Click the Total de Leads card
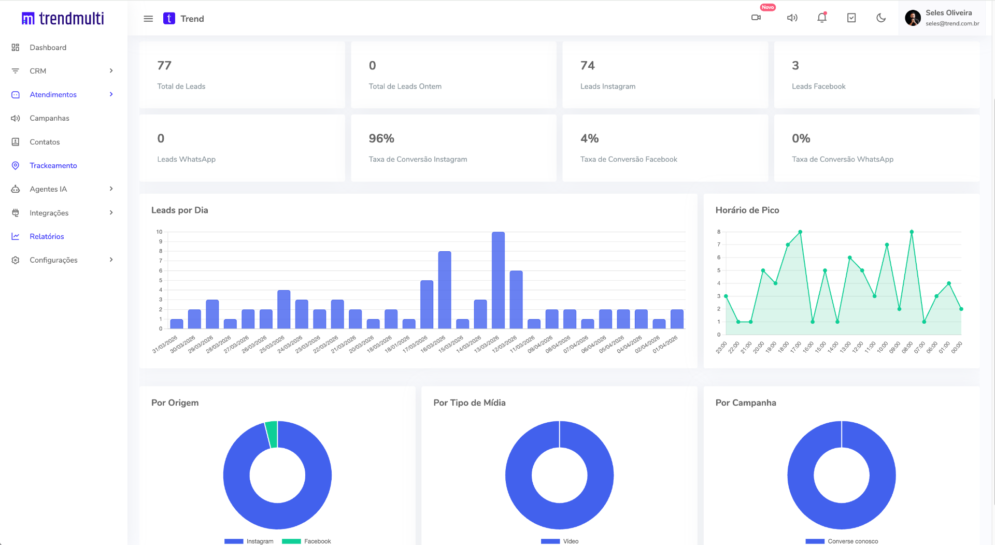This screenshot has height=545, width=995. pyautogui.click(x=242, y=75)
